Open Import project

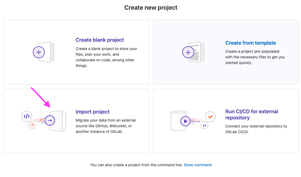point(93,112)
